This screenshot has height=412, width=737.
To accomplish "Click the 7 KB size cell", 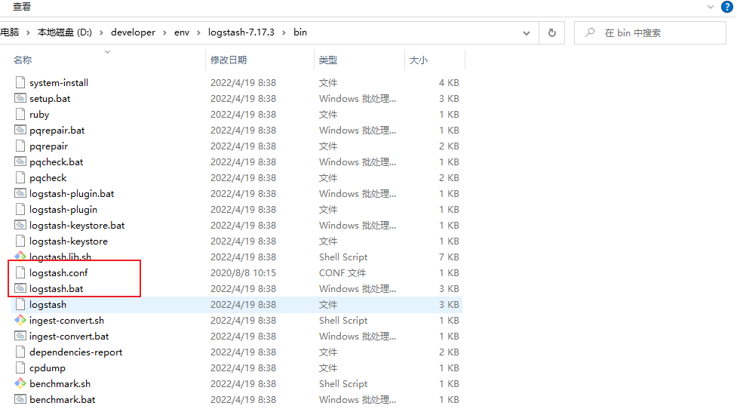I will (449, 257).
